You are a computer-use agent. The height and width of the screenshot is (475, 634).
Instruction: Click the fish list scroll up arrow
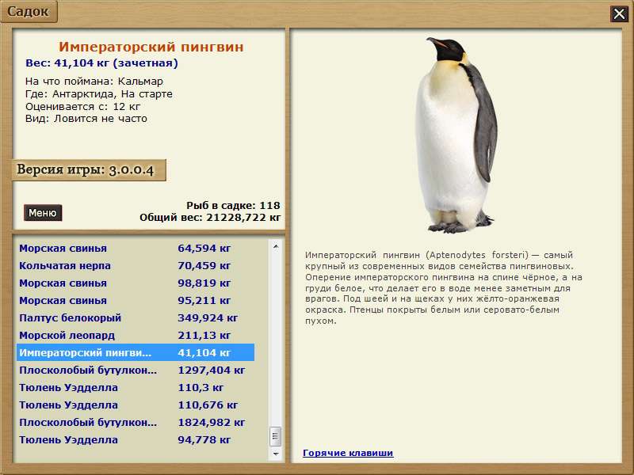point(276,246)
